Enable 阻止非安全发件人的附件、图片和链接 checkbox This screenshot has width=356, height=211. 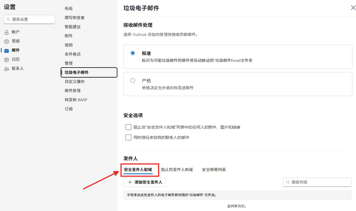click(x=128, y=127)
